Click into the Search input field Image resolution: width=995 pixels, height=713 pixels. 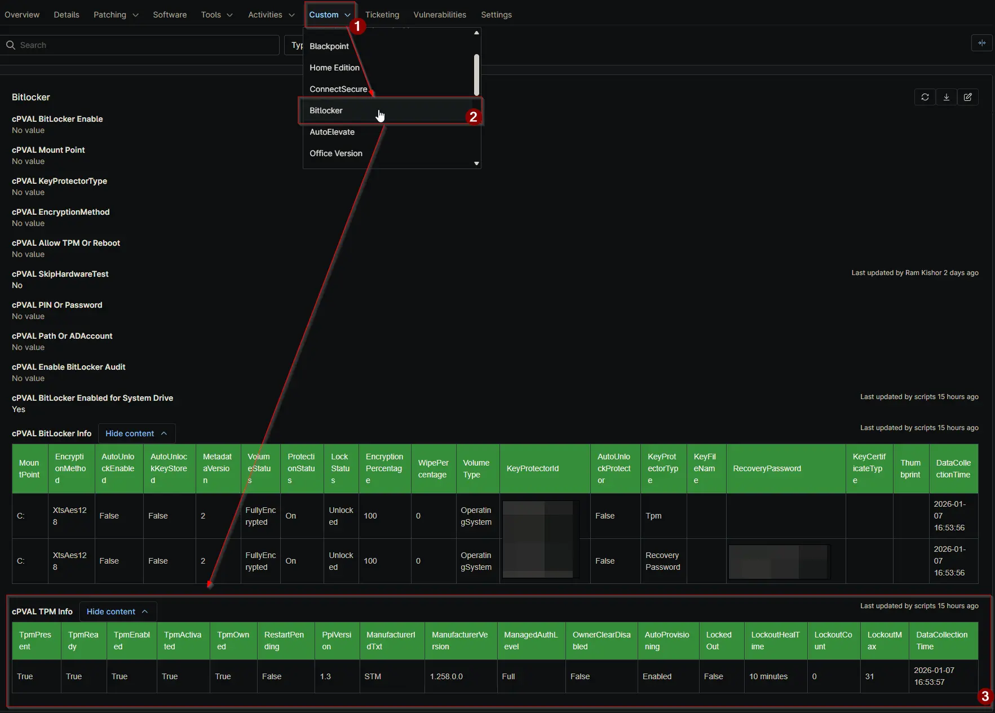pos(147,45)
